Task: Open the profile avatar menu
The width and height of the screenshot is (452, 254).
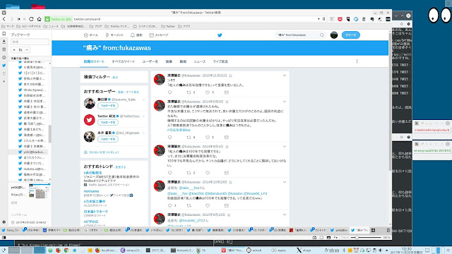Action: [x=334, y=35]
